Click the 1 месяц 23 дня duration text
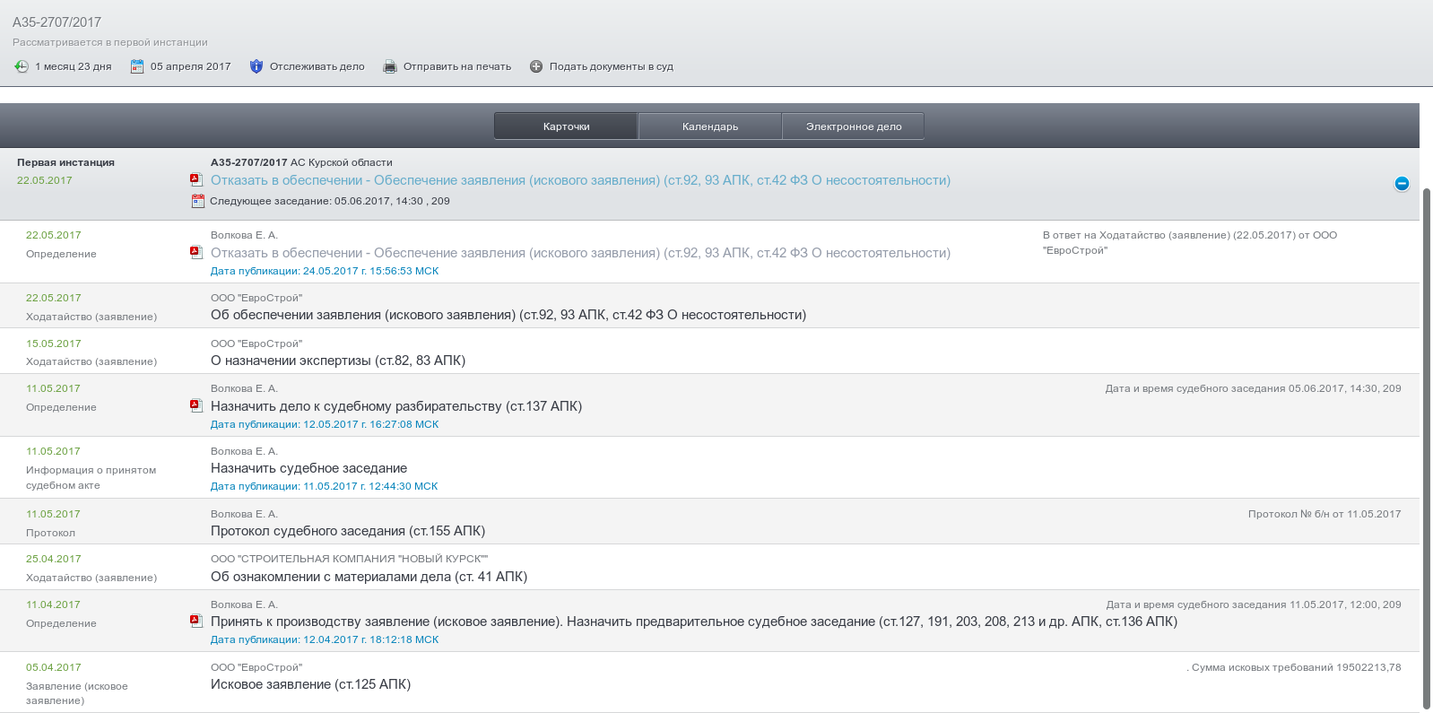The image size is (1433, 713). coord(74,66)
